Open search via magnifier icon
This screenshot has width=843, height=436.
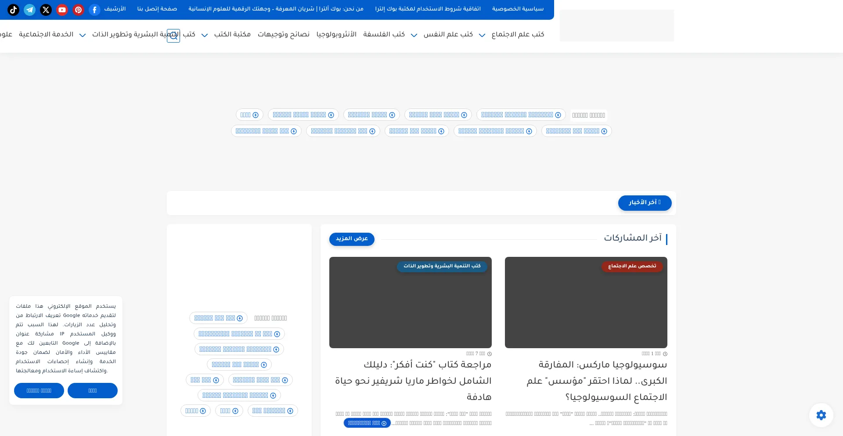[x=173, y=36]
